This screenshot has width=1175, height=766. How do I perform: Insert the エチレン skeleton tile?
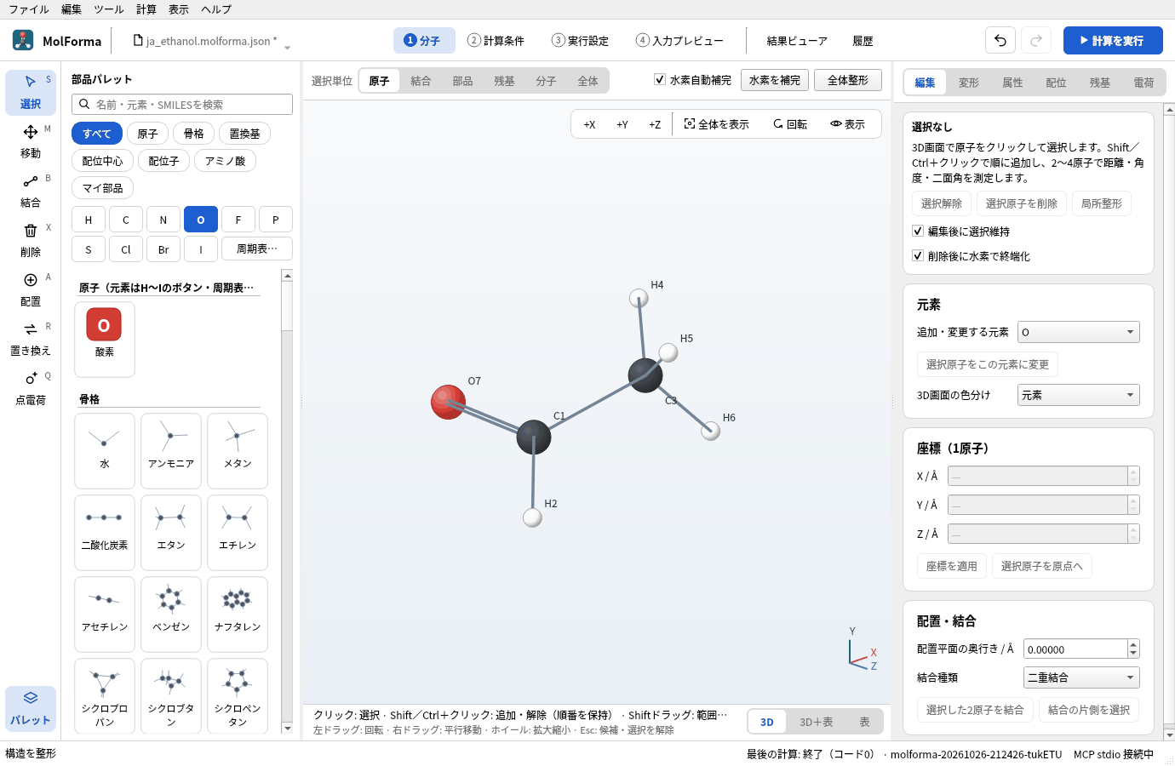pyautogui.click(x=238, y=532)
